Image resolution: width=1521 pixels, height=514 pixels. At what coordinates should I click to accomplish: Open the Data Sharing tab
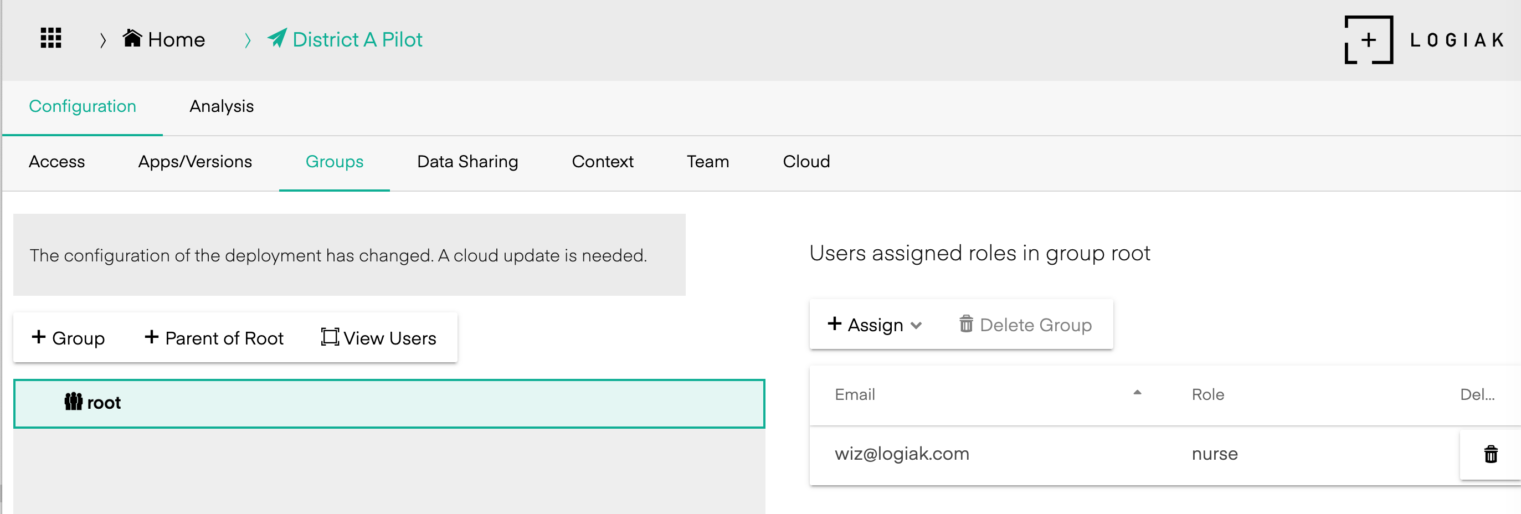click(x=467, y=162)
